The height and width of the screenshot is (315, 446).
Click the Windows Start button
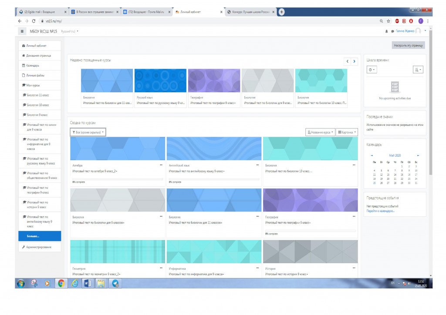coord(21,283)
